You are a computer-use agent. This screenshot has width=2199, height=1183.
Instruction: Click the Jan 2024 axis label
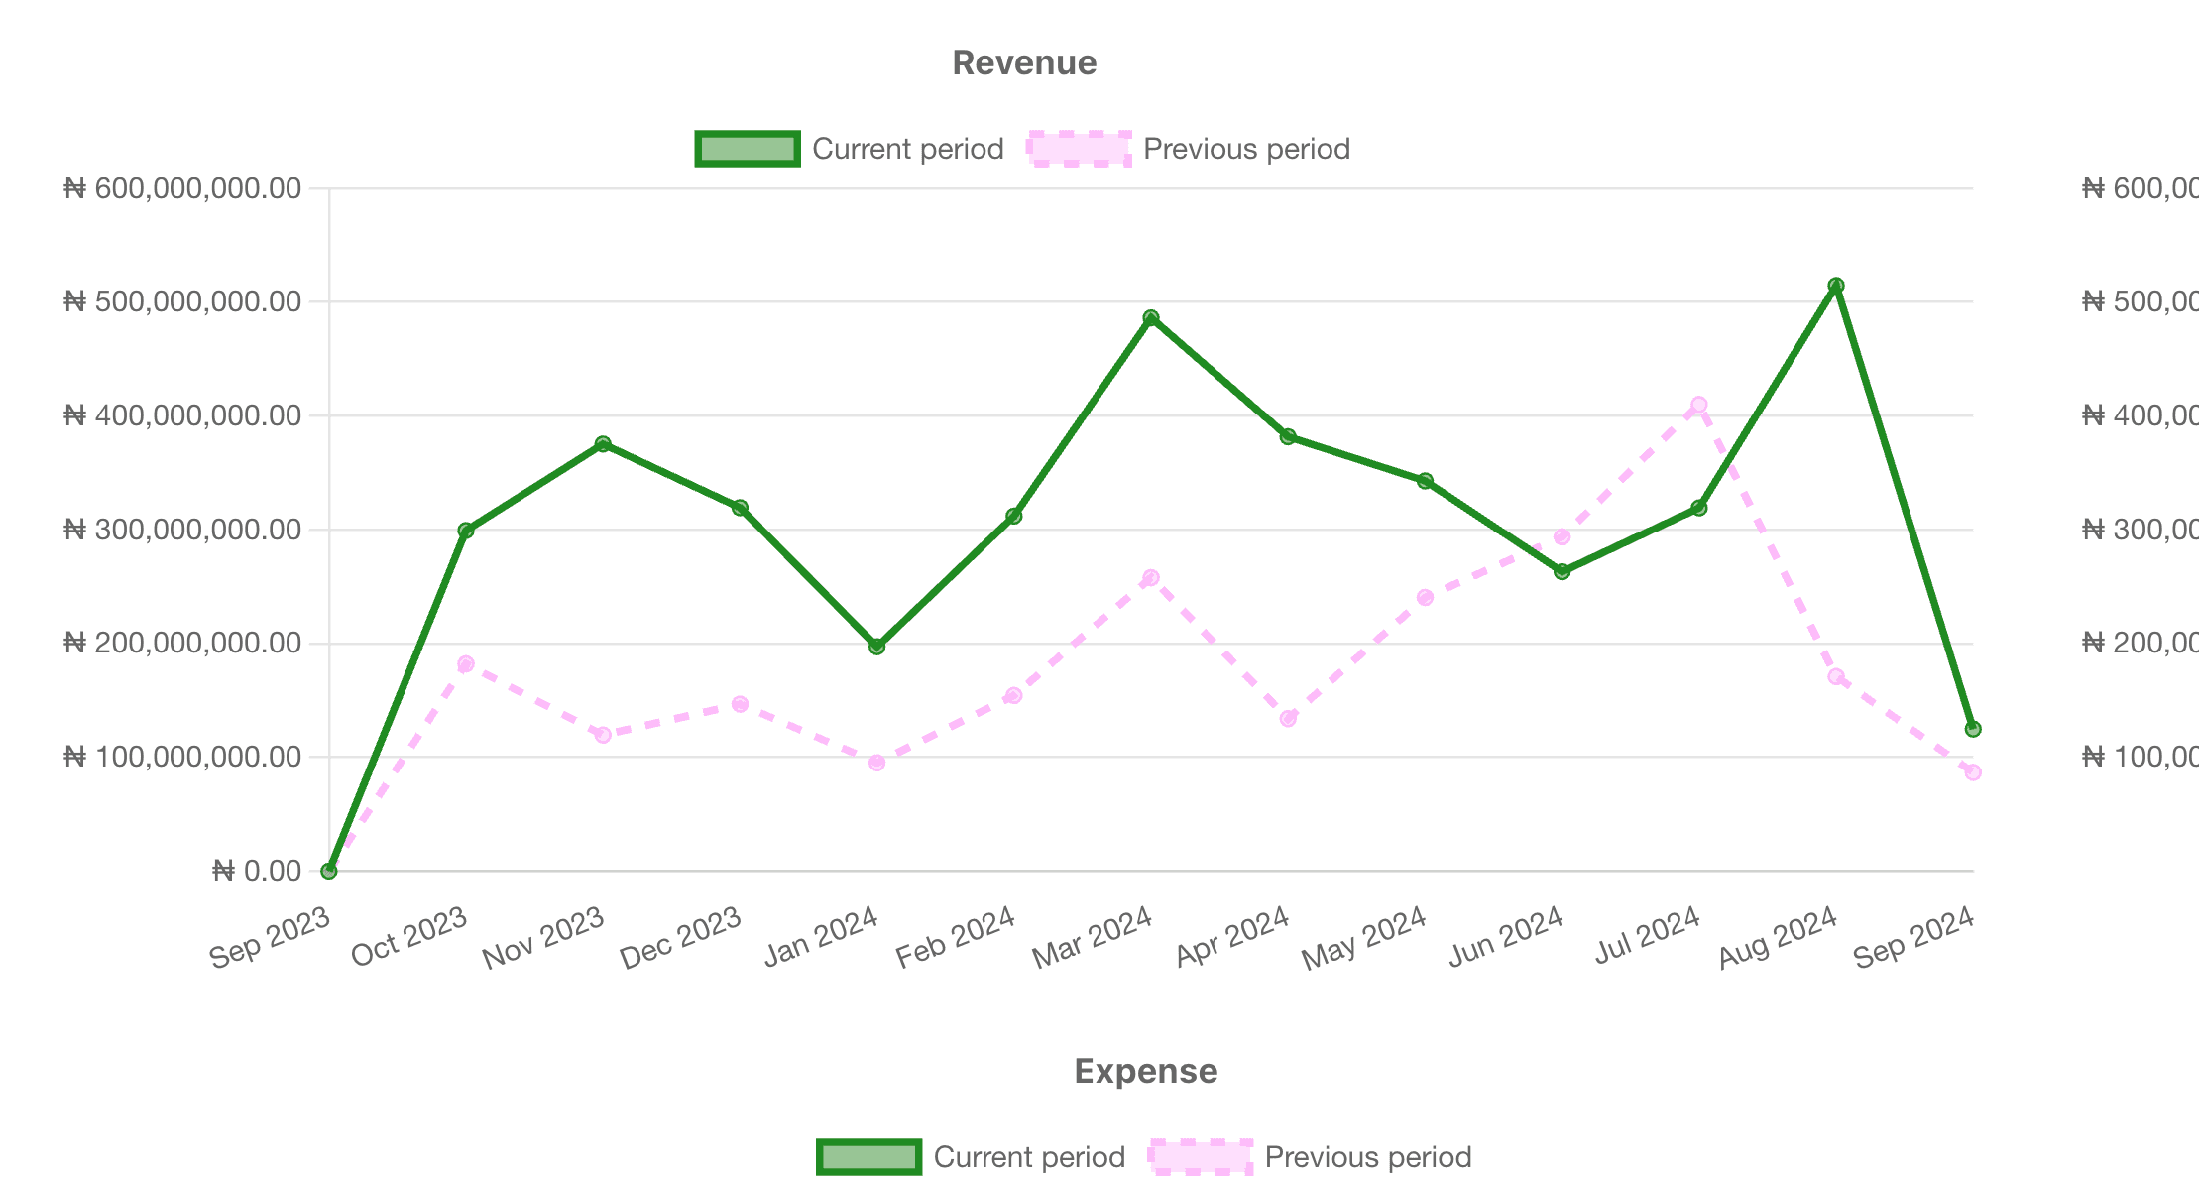(x=822, y=937)
